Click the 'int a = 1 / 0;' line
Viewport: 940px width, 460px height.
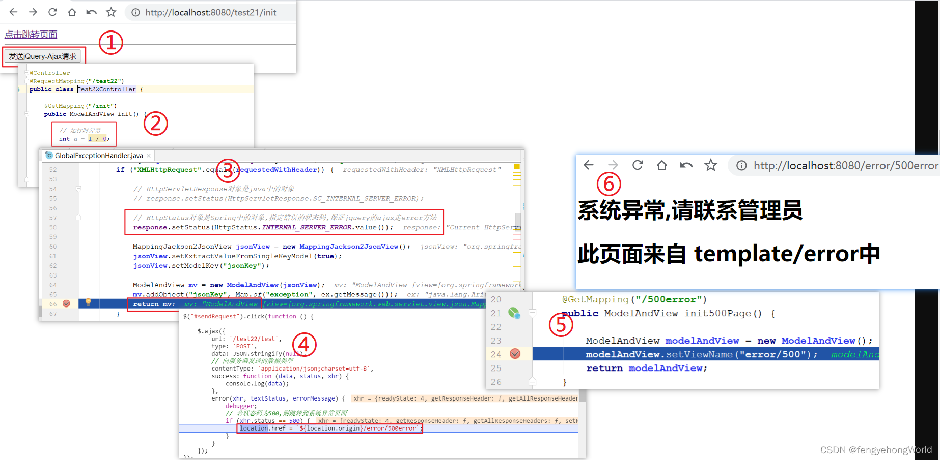[84, 138]
